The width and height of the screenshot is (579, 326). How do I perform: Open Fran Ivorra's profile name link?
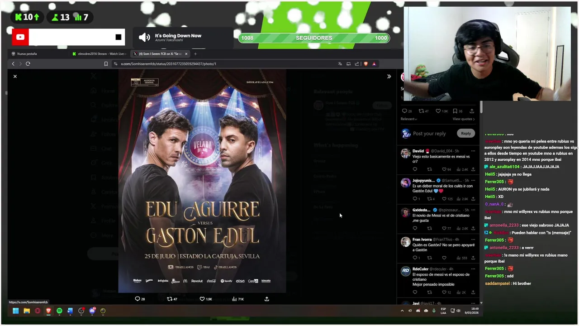[x=422, y=240]
